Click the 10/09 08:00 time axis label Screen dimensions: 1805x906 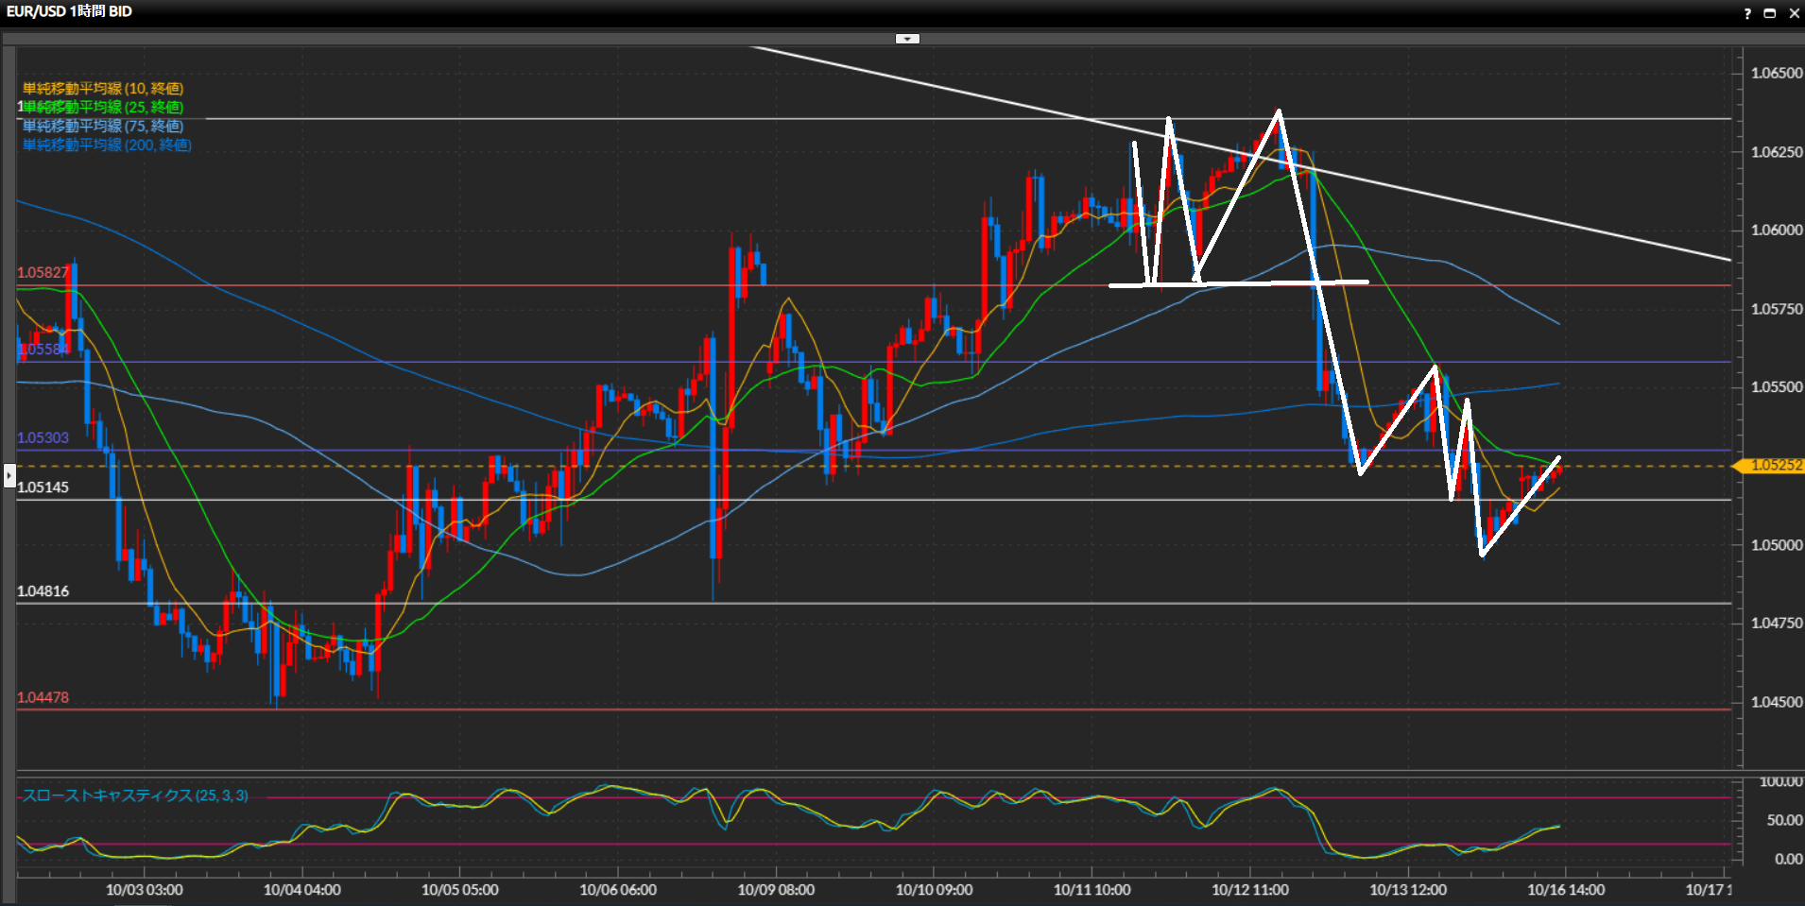(x=776, y=890)
